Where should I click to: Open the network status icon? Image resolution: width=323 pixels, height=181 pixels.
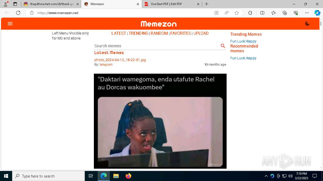(284, 176)
